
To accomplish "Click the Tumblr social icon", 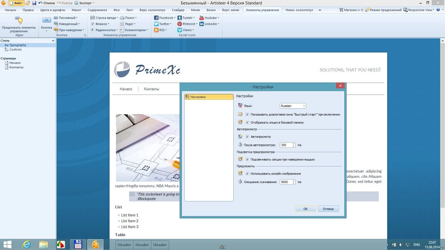I will click(x=180, y=18).
